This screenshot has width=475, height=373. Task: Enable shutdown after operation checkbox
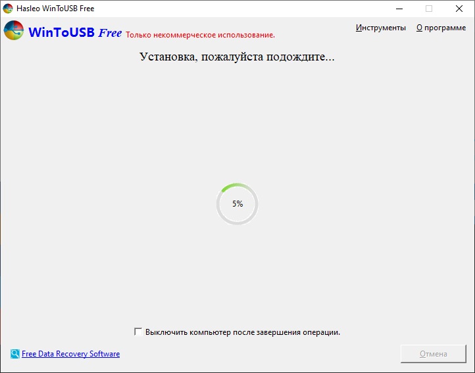coord(138,332)
